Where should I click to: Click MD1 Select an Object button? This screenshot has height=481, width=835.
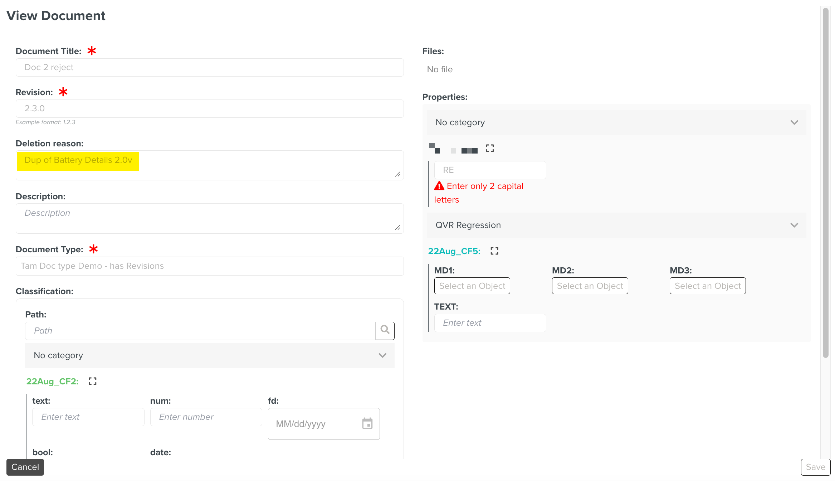point(472,286)
